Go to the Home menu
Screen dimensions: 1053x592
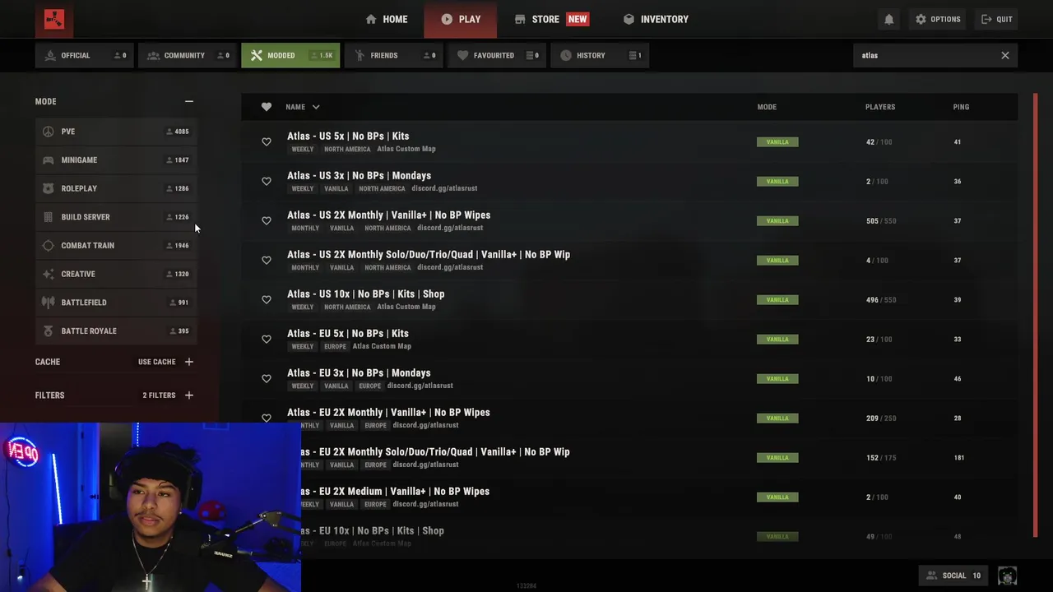coord(387,19)
